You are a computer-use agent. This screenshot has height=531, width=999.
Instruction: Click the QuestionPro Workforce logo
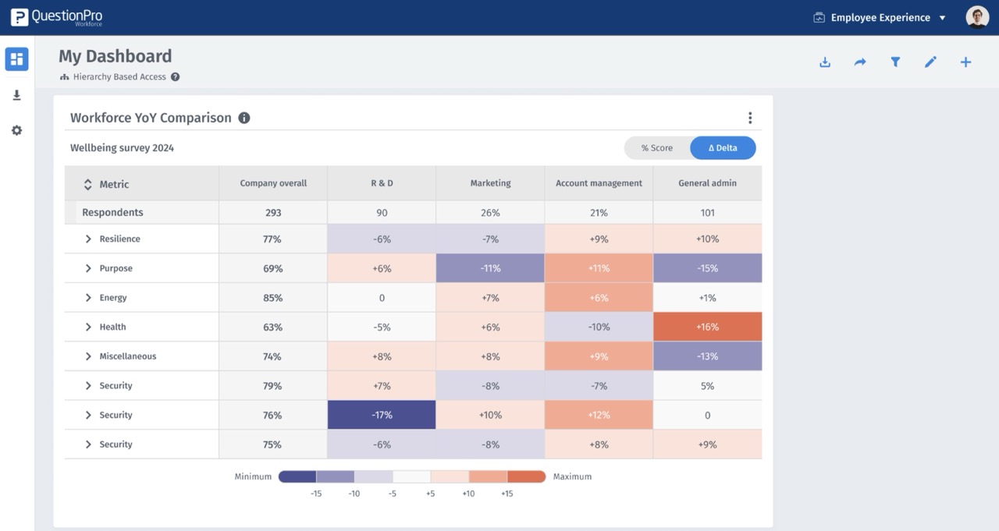tap(57, 17)
